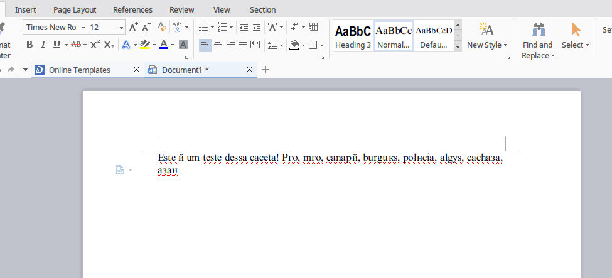
Task: Apply the Normal style
Action: click(x=394, y=36)
